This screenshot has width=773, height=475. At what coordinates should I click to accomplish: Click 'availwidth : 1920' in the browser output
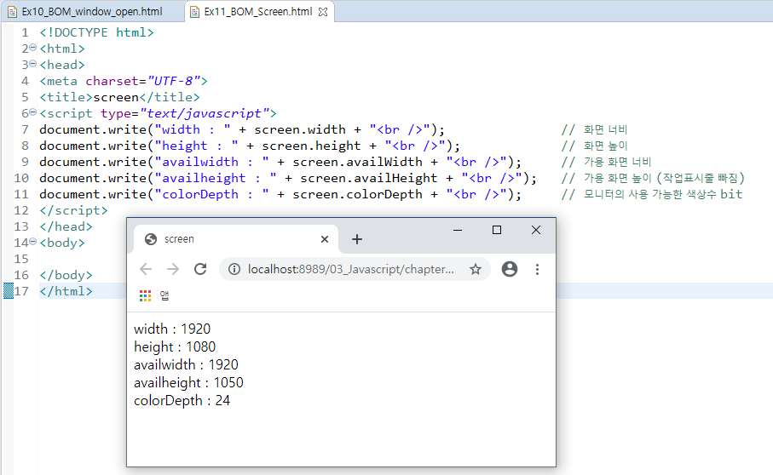(x=186, y=364)
